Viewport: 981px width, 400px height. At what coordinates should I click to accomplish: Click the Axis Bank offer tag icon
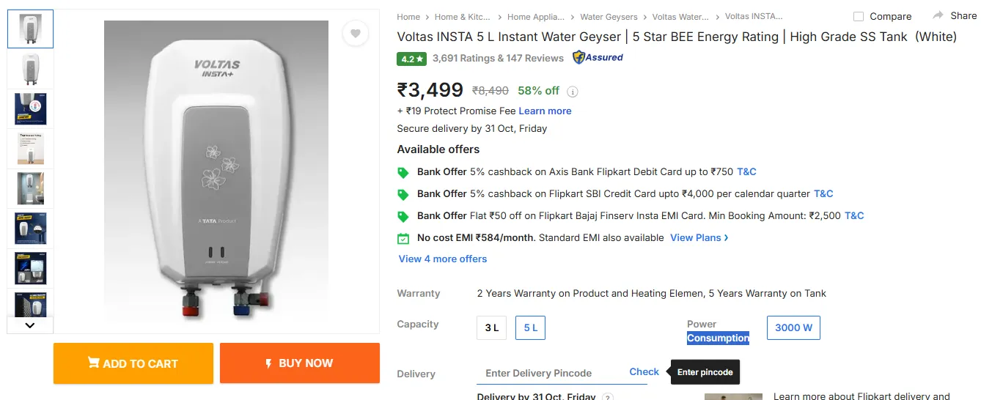point(403,173)
